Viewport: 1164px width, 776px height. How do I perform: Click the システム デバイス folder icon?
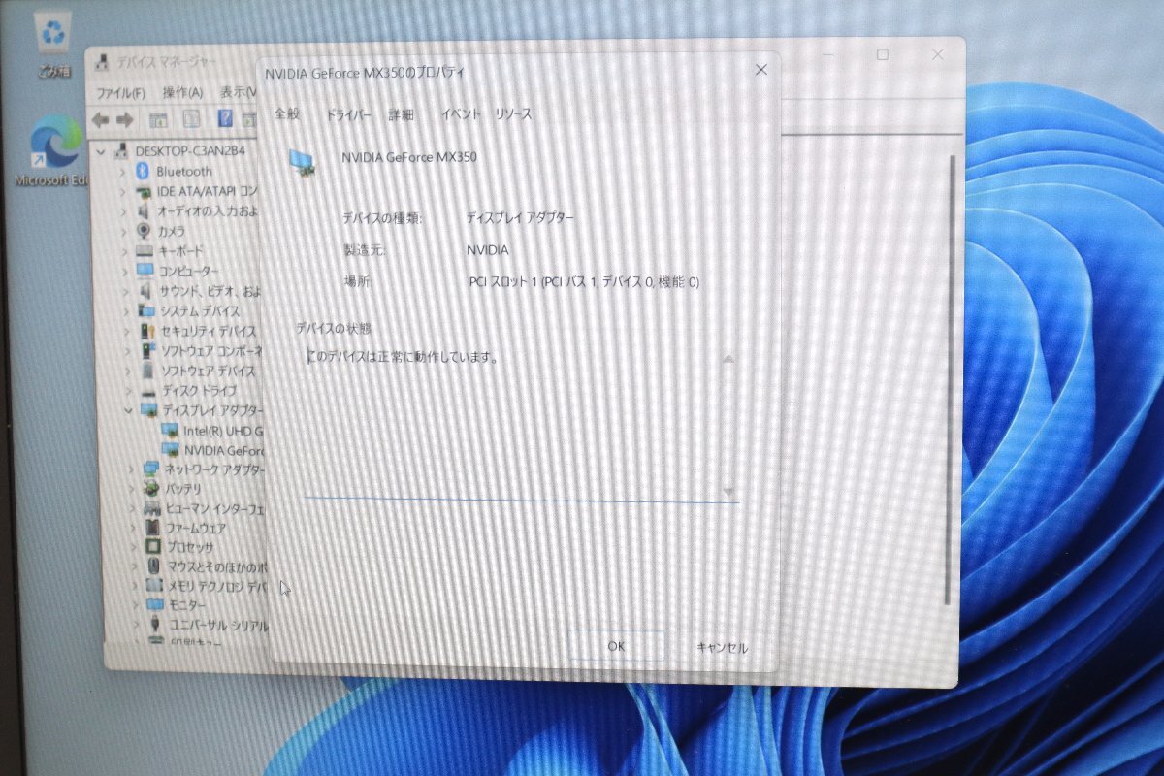145,311
